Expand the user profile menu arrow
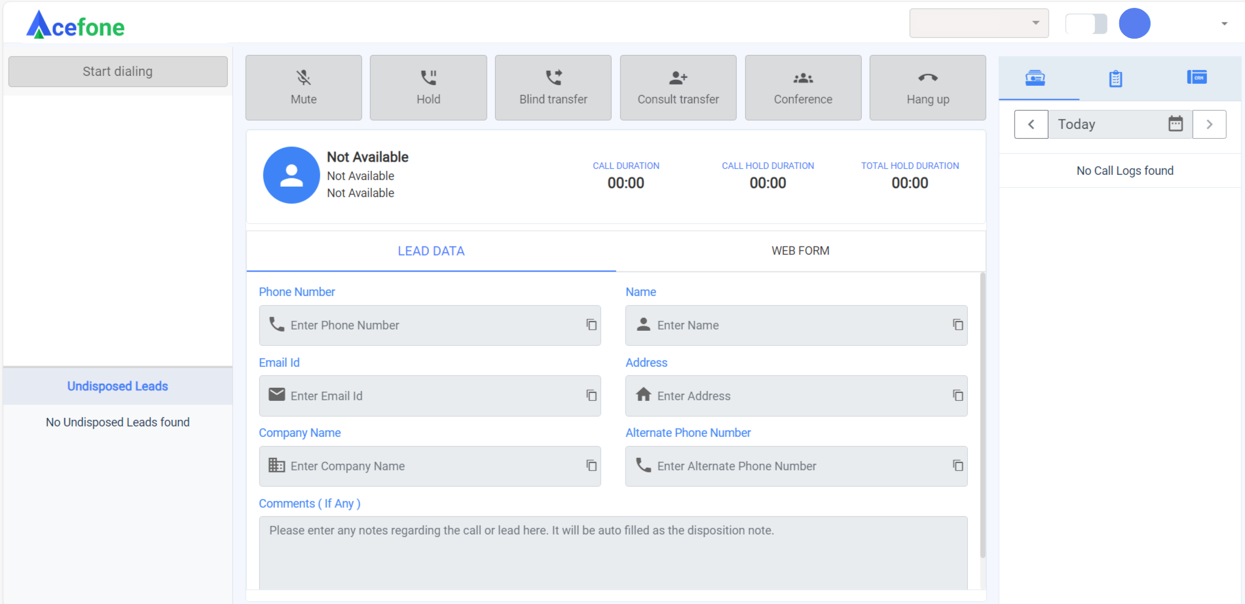 click(x=1224, y=24)
